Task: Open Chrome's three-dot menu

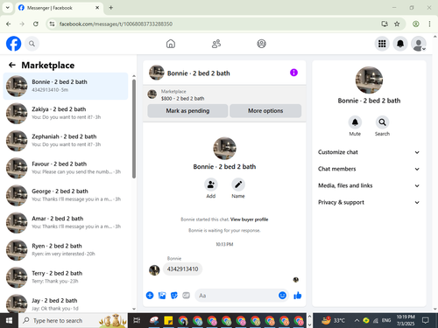Action: [429, 24]
